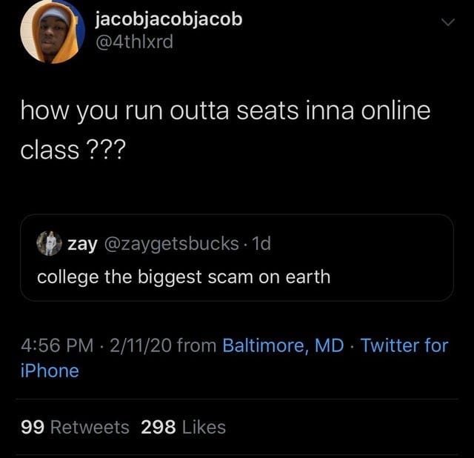
Task: View the 99 Retweets list
Action: [x=75, y=427]
